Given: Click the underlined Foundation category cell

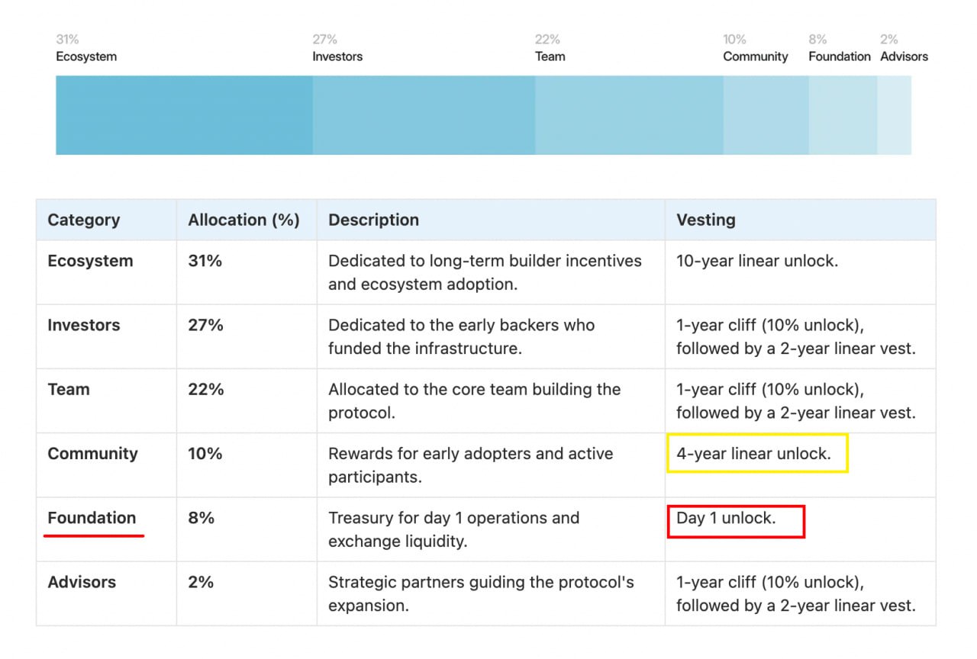Looking at the screenshot, I should pyautogui.click(x=92, y=518).
